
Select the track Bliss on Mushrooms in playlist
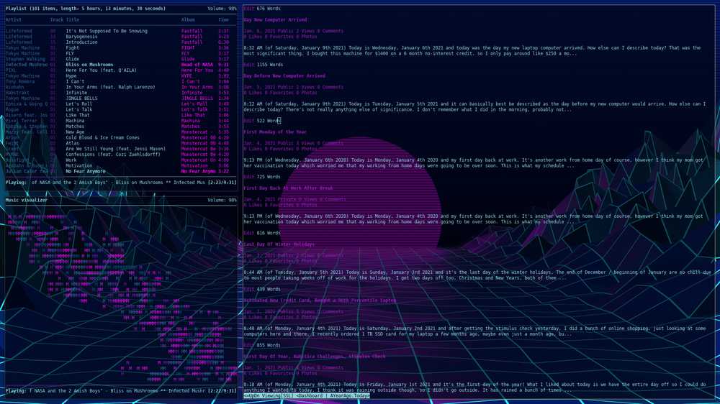89,65
